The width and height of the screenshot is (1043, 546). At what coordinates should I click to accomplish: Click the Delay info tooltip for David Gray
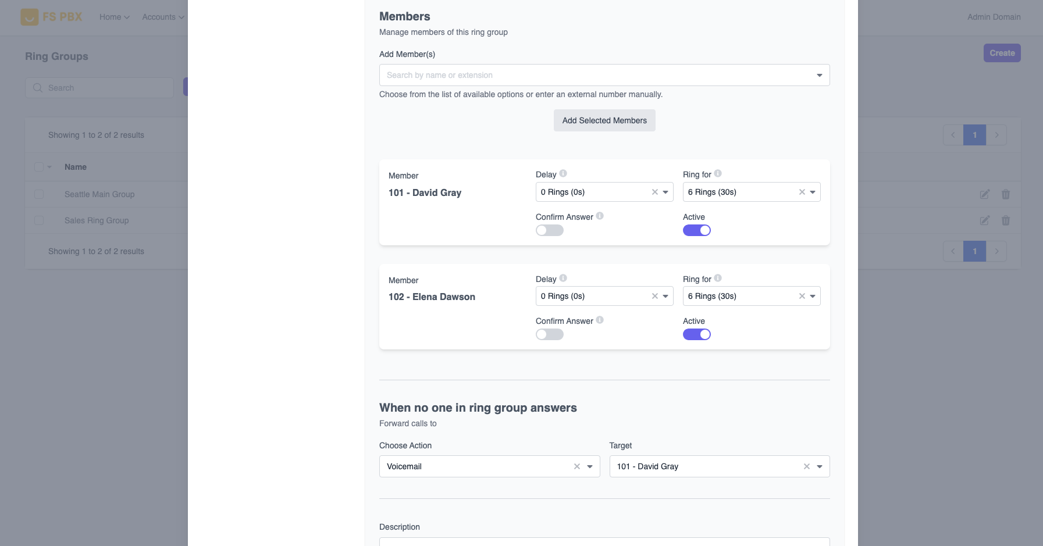[x=563, y=173]
